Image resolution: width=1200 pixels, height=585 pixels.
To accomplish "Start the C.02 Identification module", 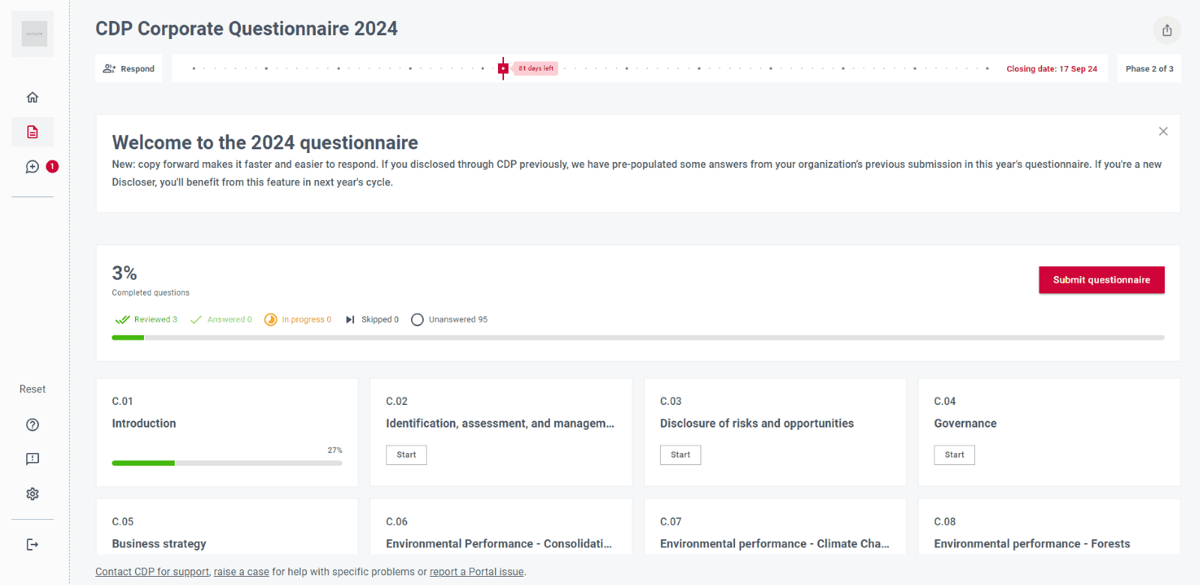I will tap(406, 454).
